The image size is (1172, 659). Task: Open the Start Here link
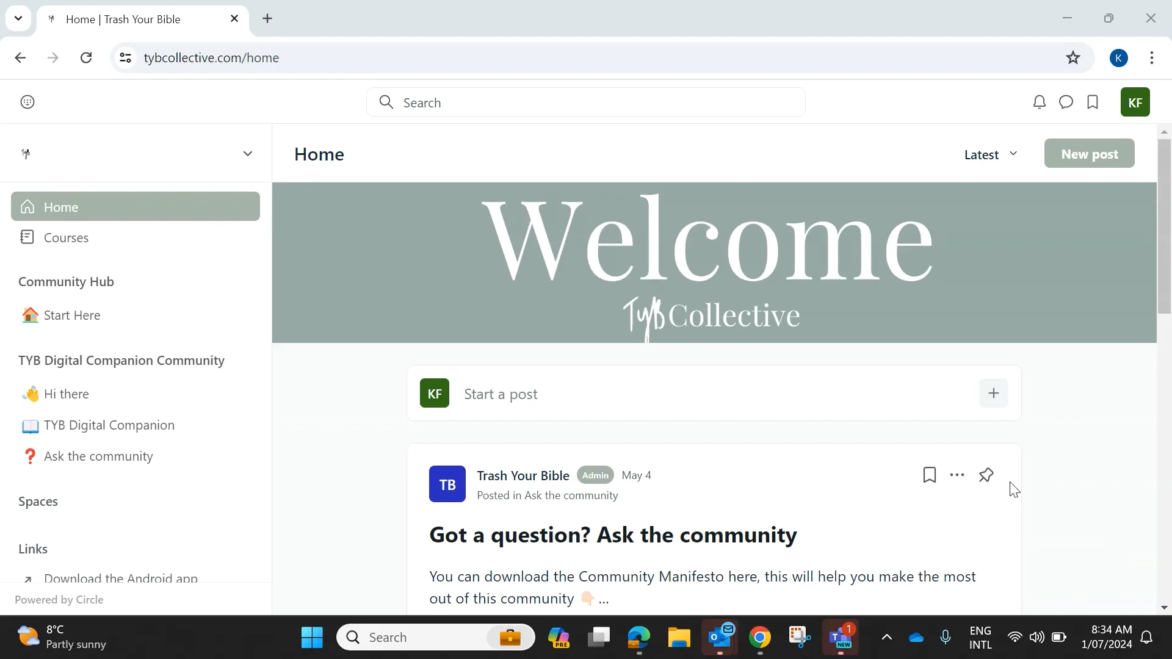point(72,315)
